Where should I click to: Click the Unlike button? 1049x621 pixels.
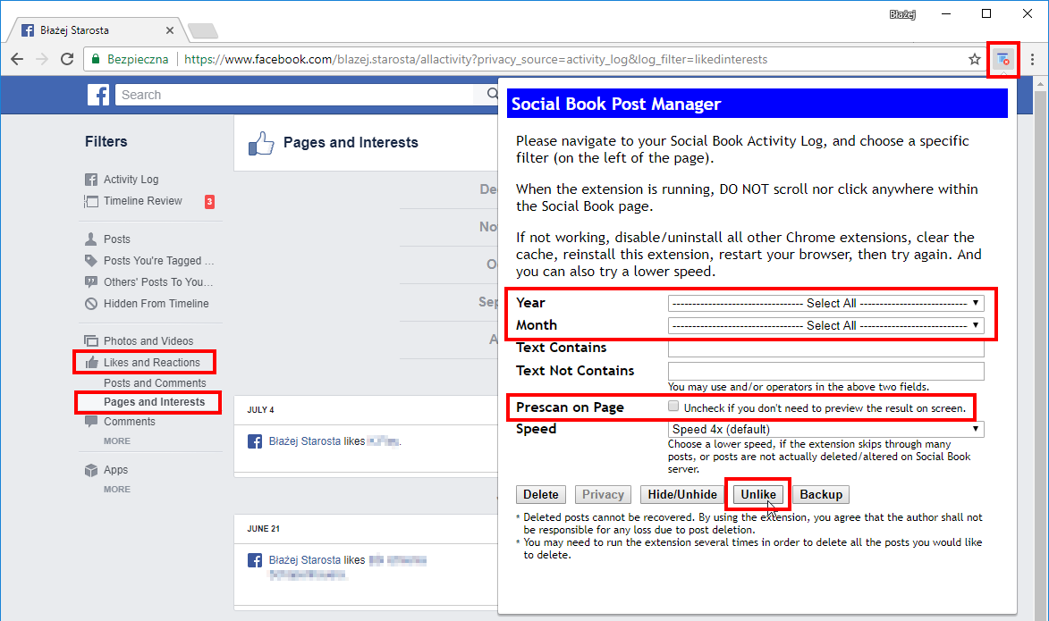(x=758, y=495)
